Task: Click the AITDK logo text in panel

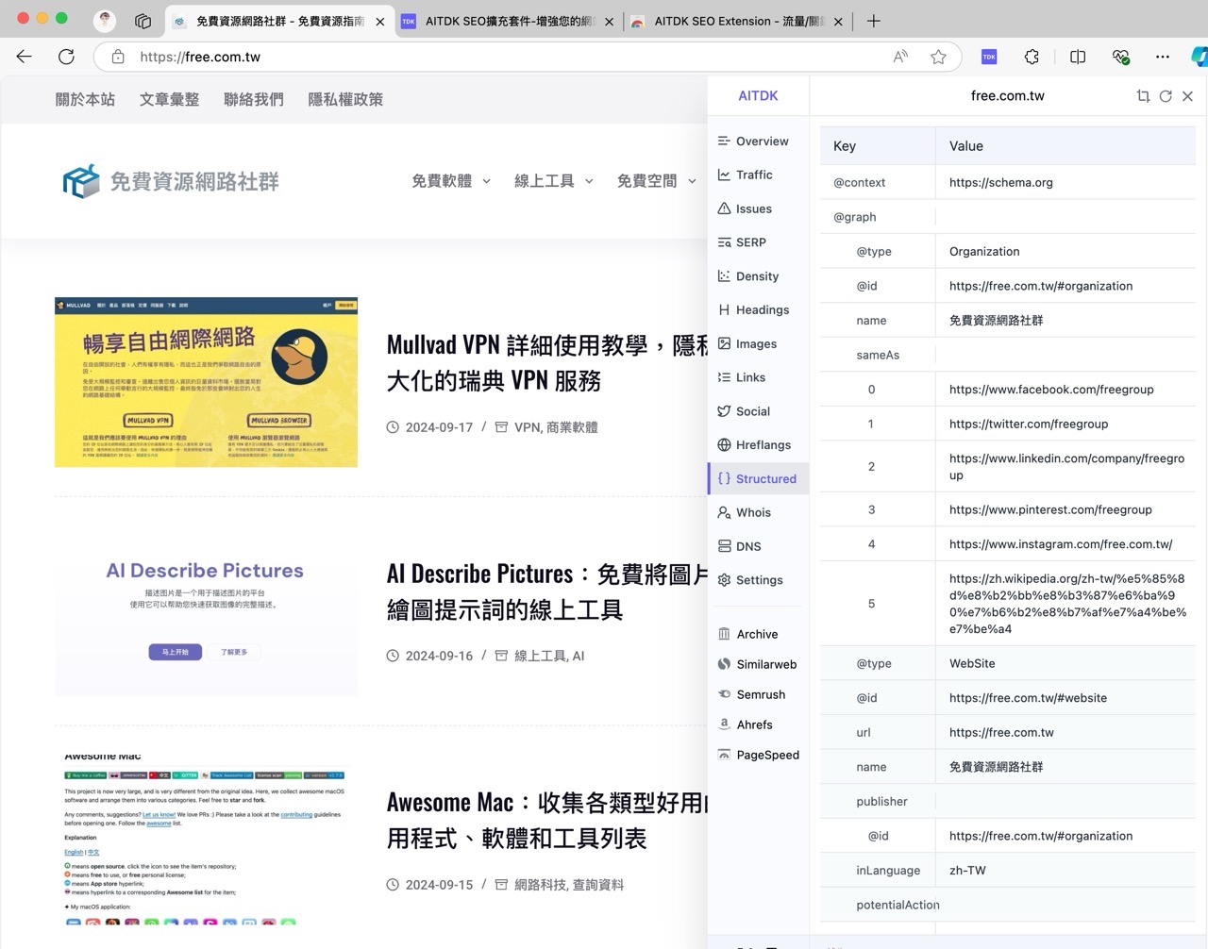Action: point(758,96)
